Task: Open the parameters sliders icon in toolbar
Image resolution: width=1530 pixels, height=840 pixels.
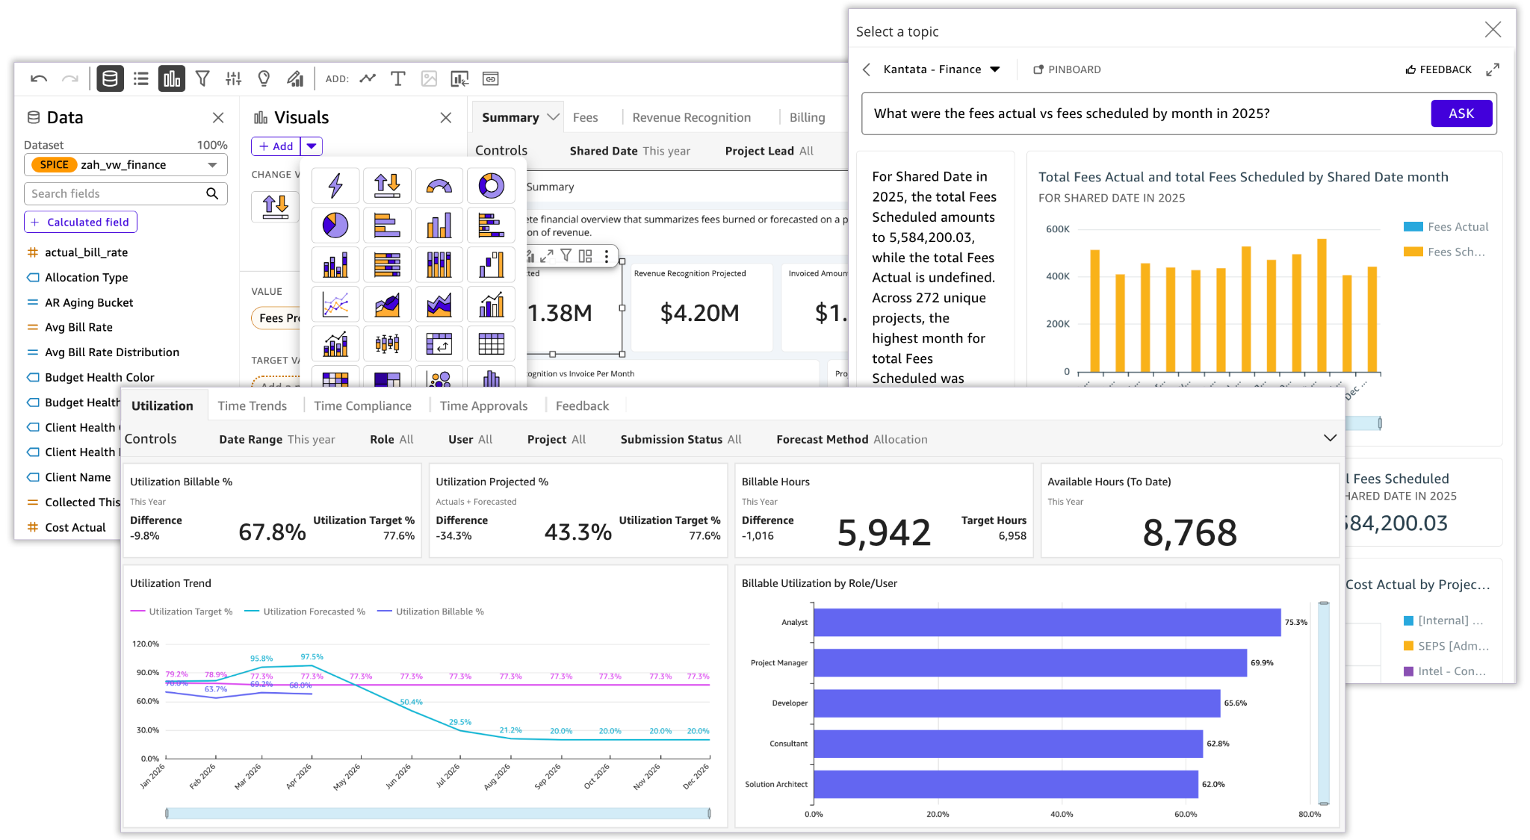Action: click(234, 78)
